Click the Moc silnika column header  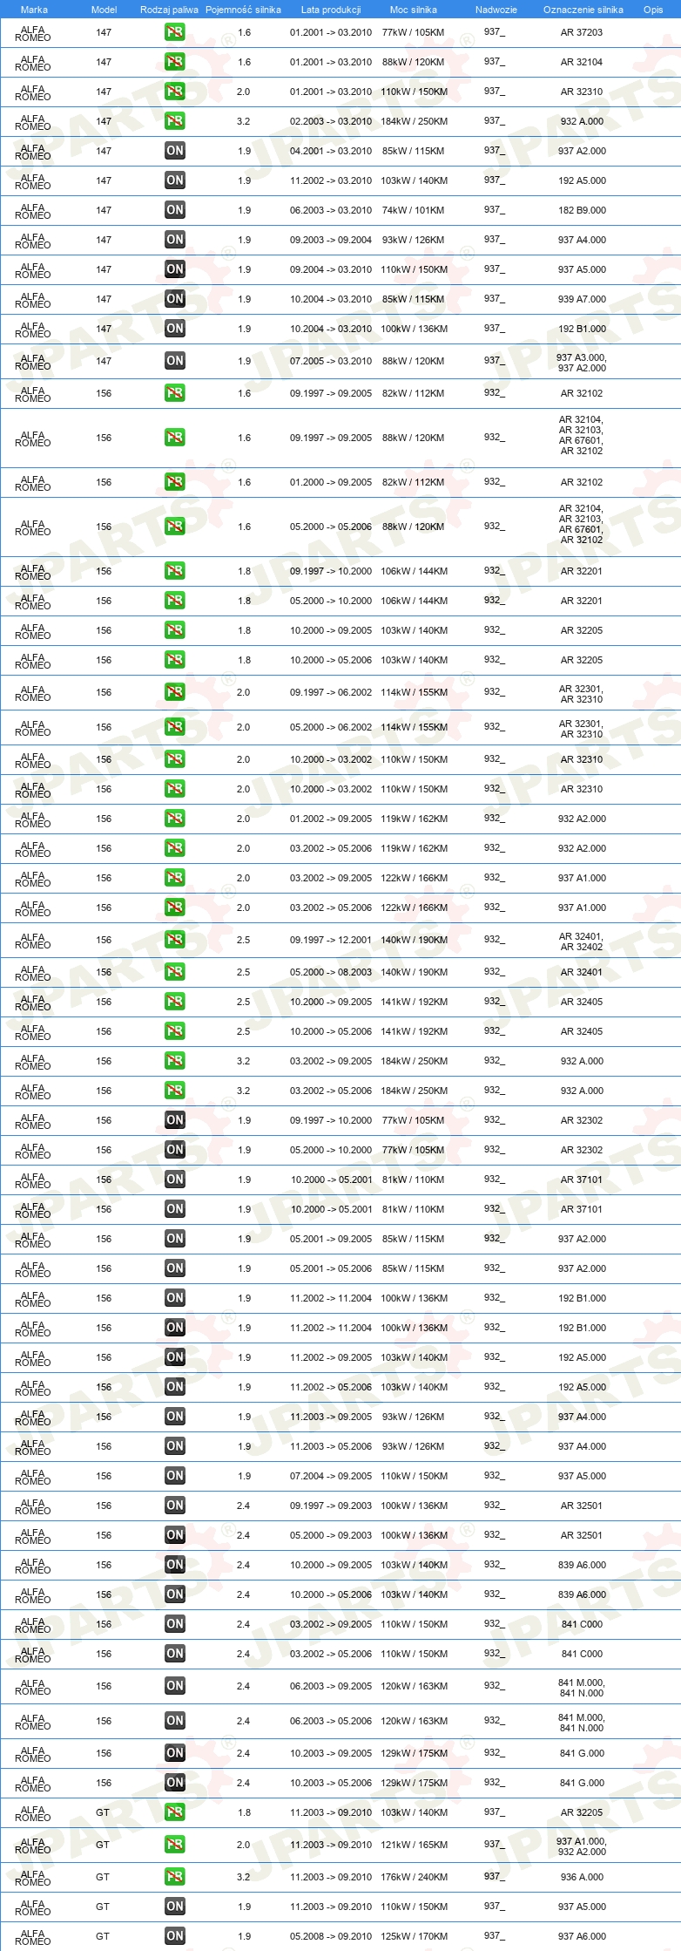click(414, 10)
